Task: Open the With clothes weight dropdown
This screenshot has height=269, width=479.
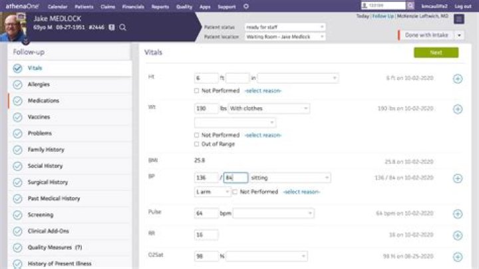Action: pos(268,109)
